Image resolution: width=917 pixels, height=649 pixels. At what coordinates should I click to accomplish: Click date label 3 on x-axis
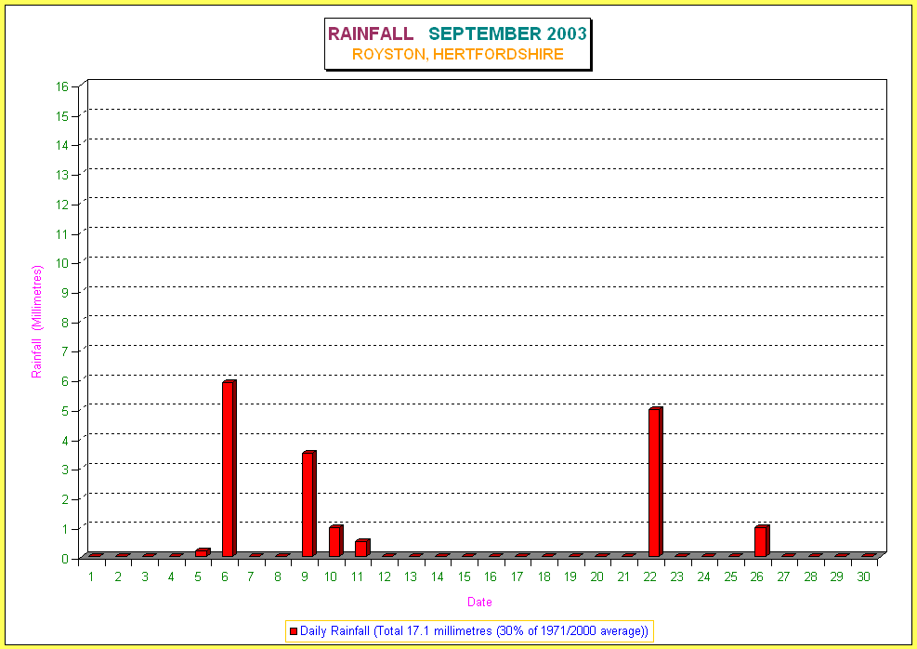[144, 577]
